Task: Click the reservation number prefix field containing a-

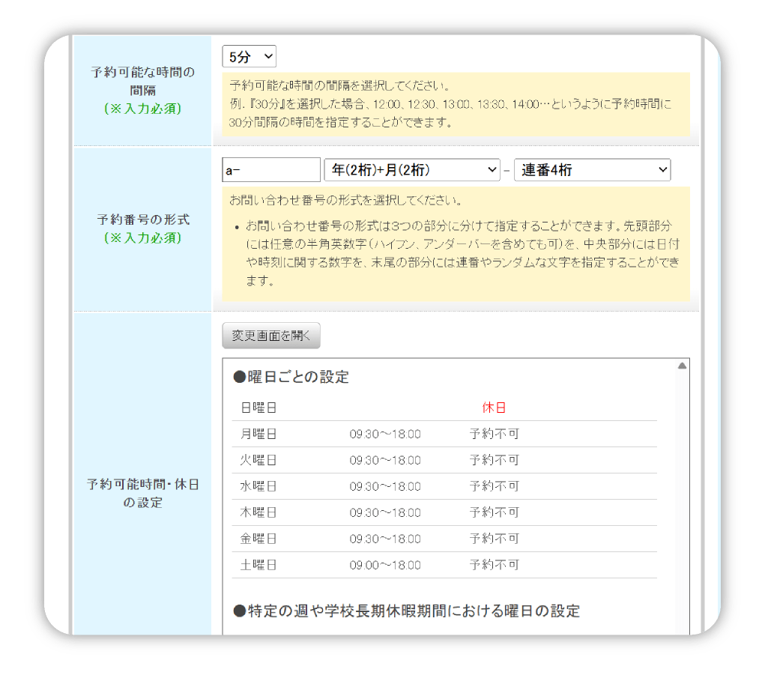Action: click(x=271, y=170)
